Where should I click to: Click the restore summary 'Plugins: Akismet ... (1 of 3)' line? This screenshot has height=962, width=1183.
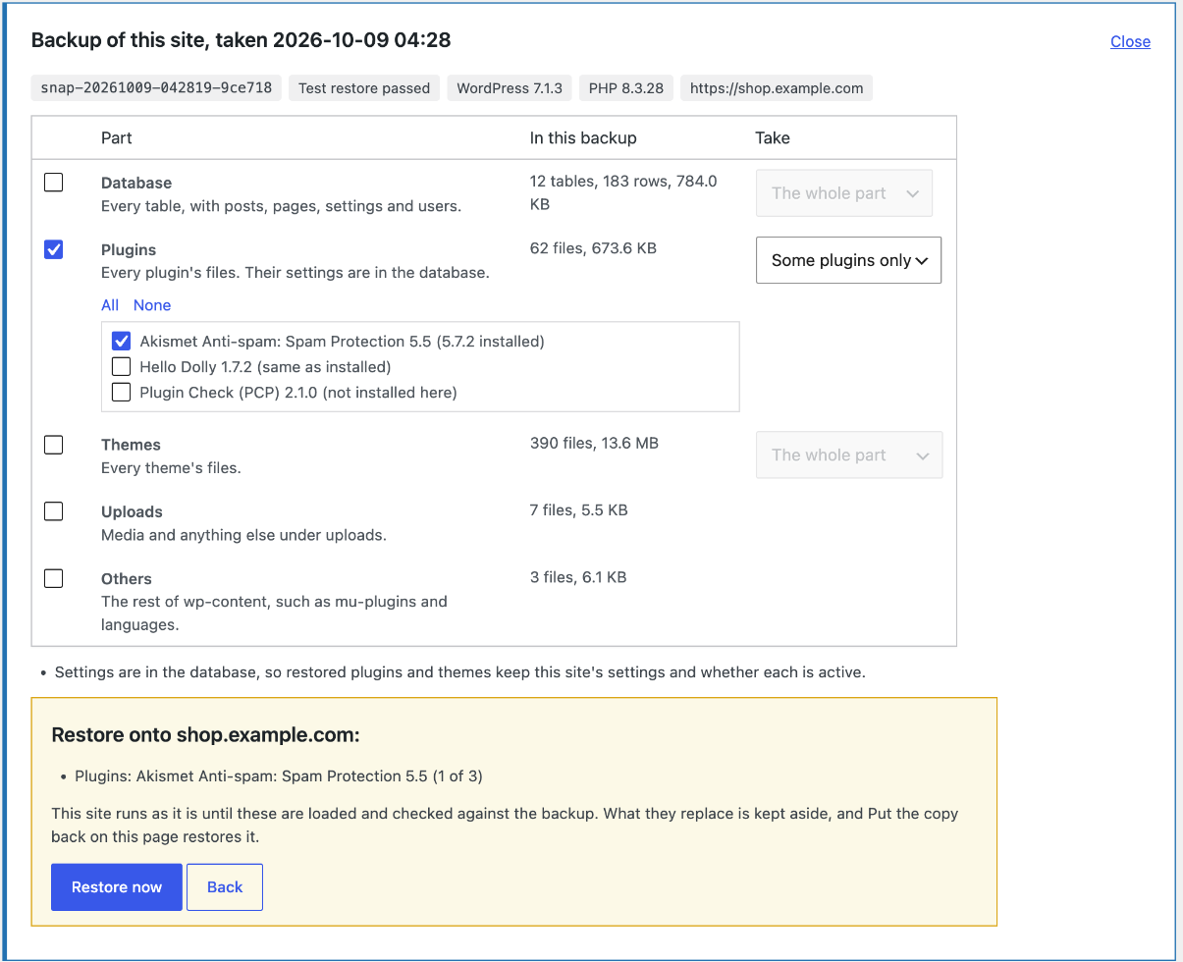[x=279, y=776]
